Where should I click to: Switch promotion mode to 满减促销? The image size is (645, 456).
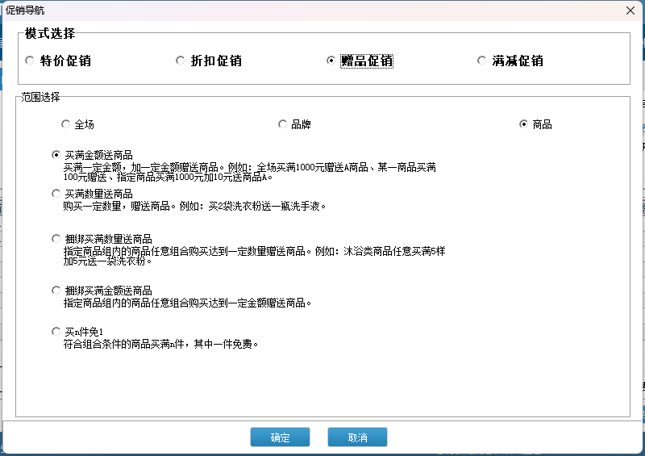pyautogui.click(x=481, y=61)
